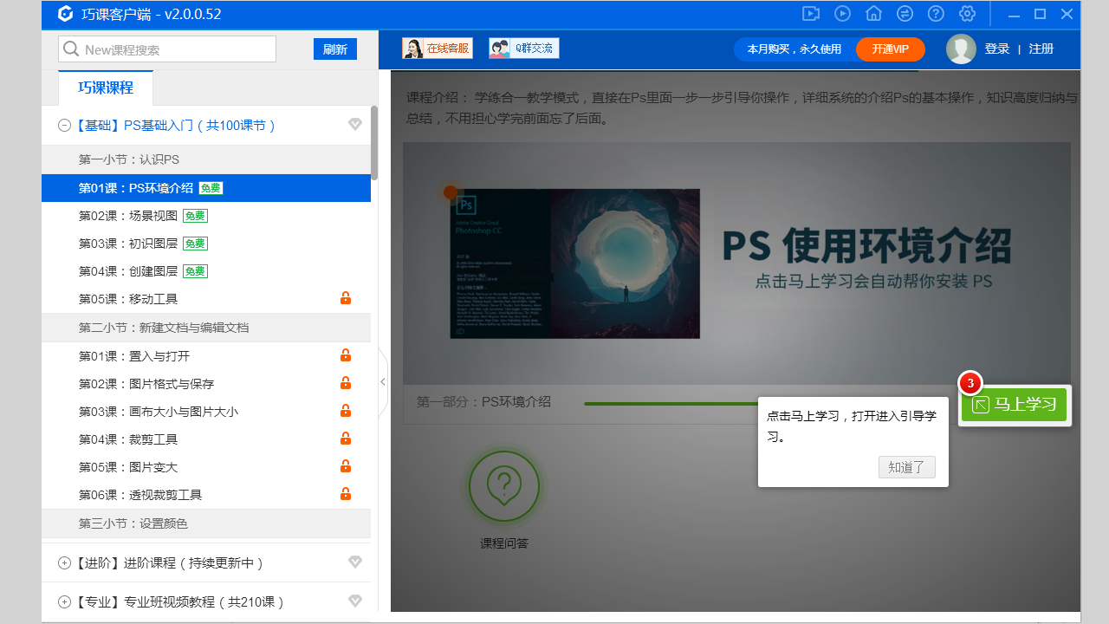
Task: Collapse the PS基础入门 course list
Action: coord(64,124)
